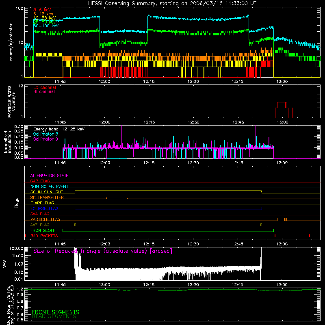The width and height of the screenshot is (325, 325).
Task: Select the 6-12 keV legend label
Action: [x=43, y=14]
